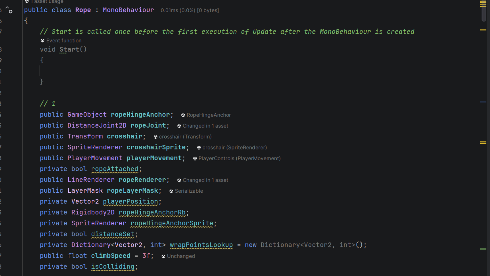This screenshot has width=490, height=276.
Task: Click the gutter icon beside the Rope class declaration
Action: (9, 10)
